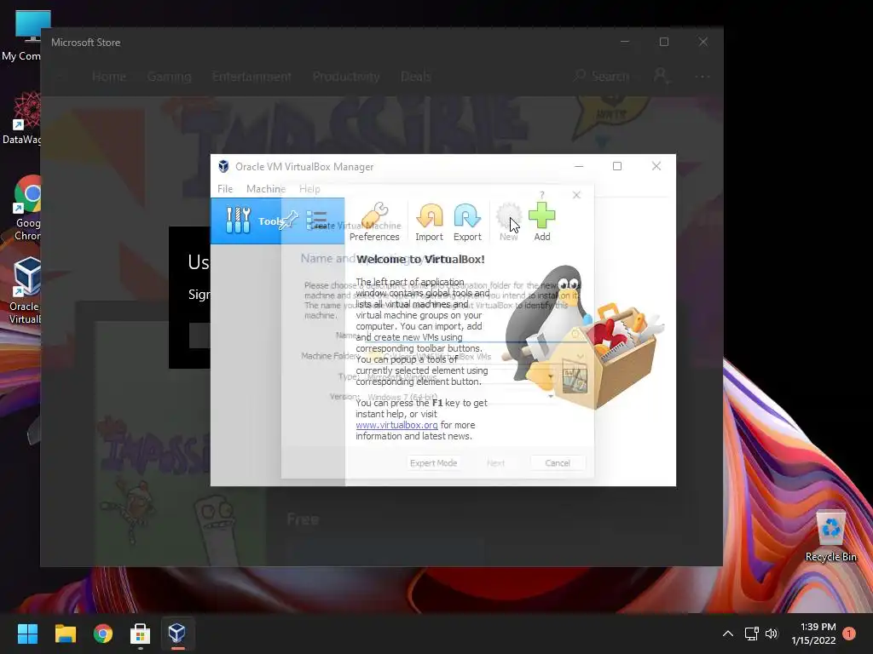873x654 pixels.
Task: Select the DataWag desktop shortcut icon
Action: click(x=22, y=118)
